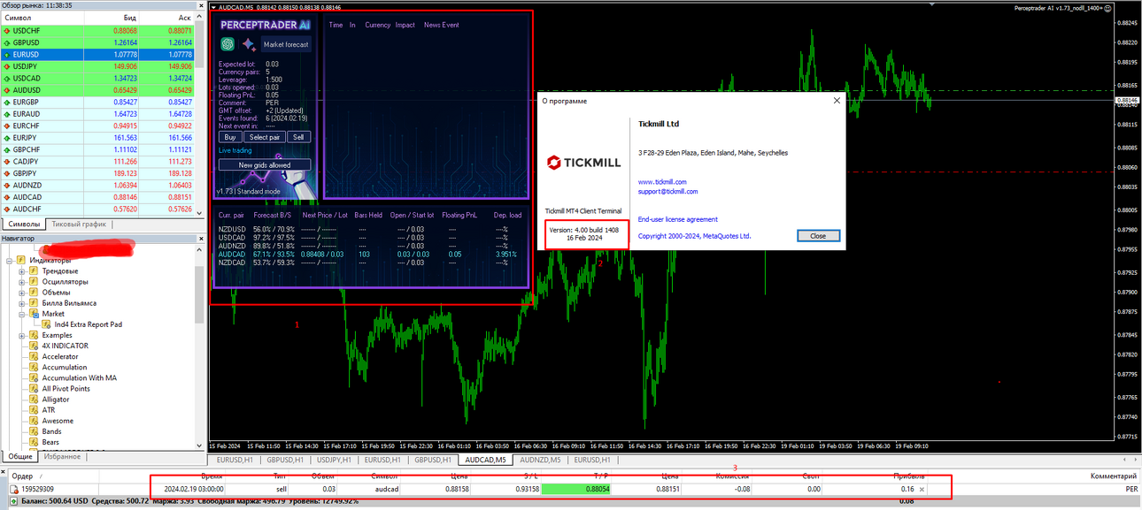Expand the Объемы folder
The width and height of the screenshot is (1142, 510).
[21, 292]
